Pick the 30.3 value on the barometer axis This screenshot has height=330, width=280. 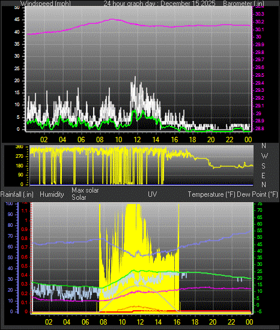click(260, 14)
